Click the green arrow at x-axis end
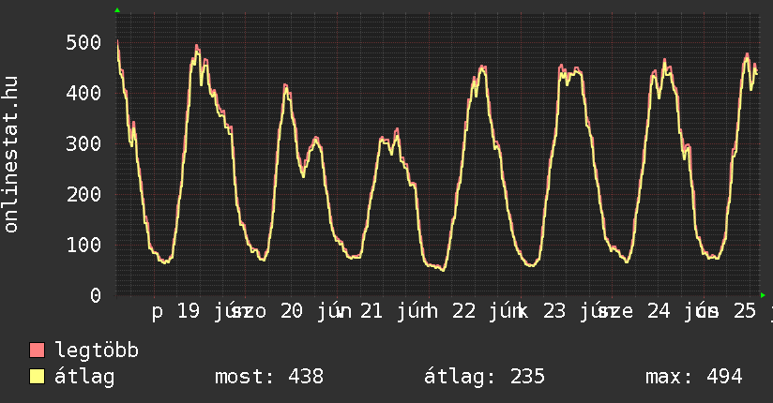Screen dimensions: 773x403 pos(763,295)
